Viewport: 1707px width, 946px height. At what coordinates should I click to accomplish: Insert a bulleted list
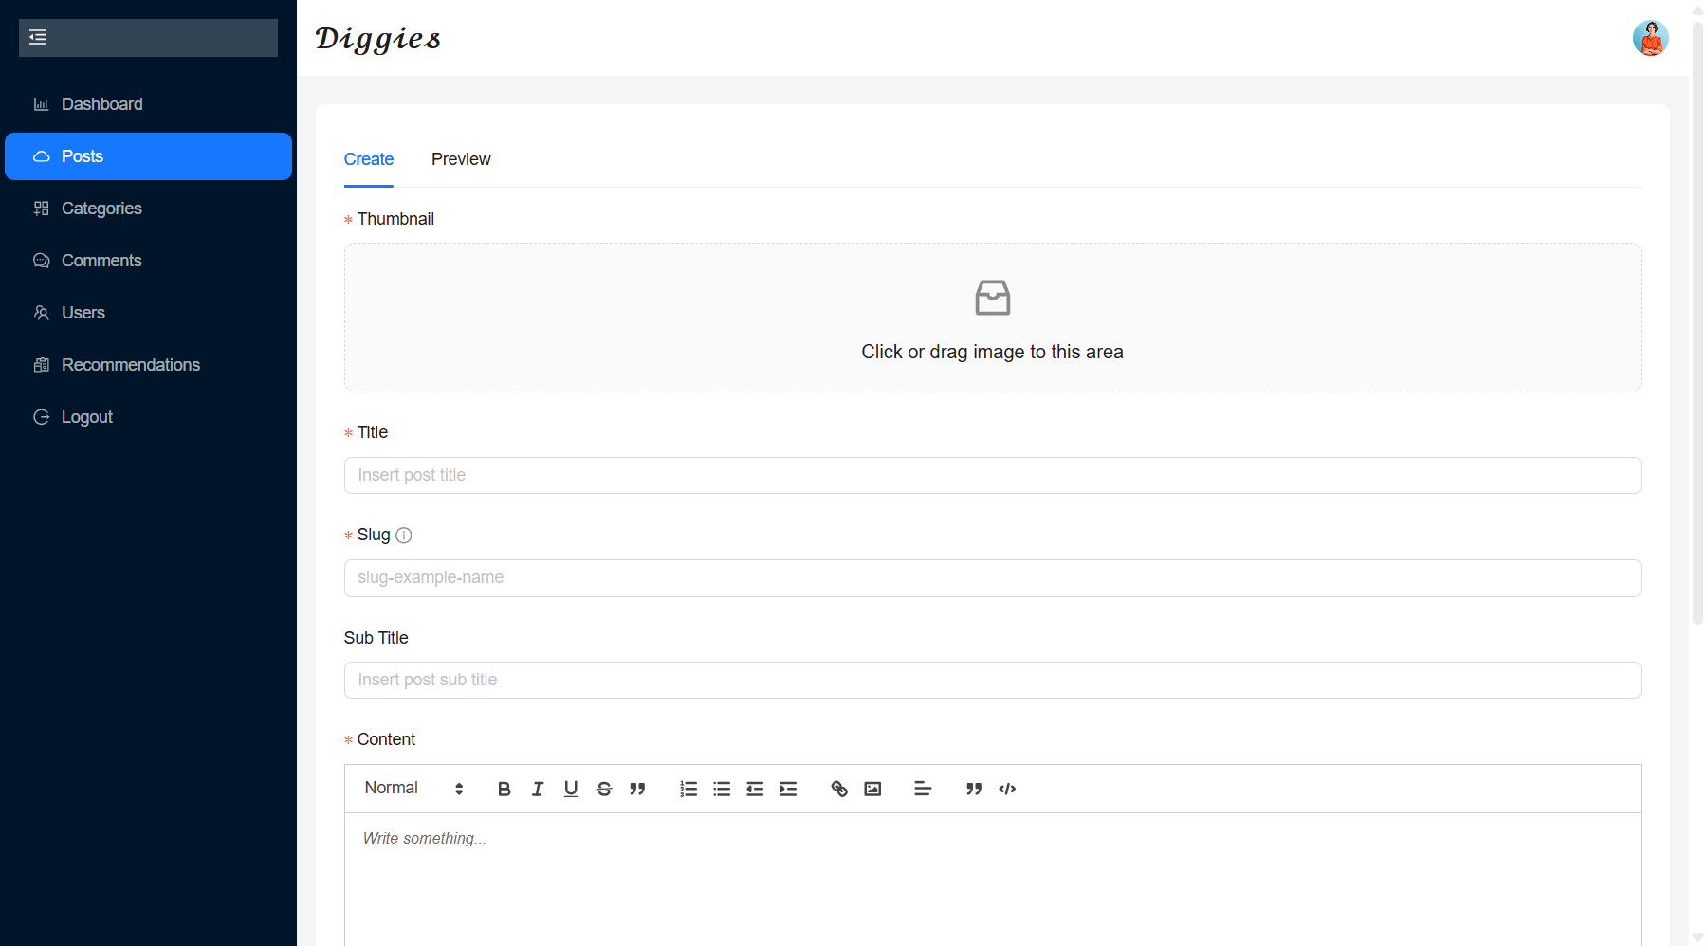(x=722, y=789)
